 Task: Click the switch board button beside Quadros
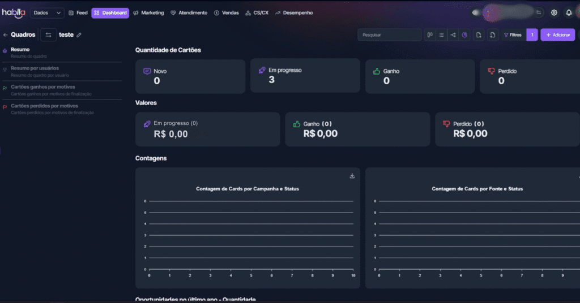(x=48, y=35)
